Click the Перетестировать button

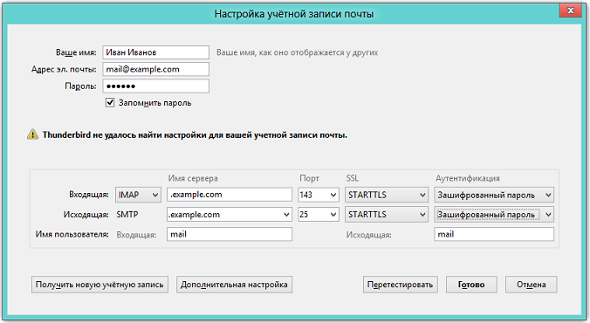400,285
